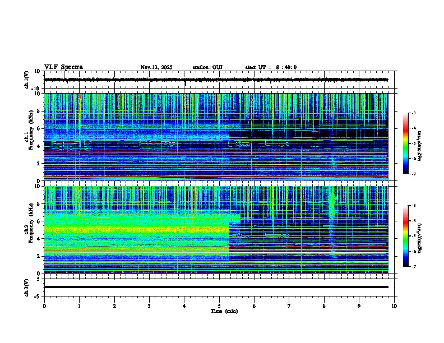This screenshot has height=343, width=444.
Task: Click the ch.1 spectrogram color scale bar
Action: pos(405,143)
